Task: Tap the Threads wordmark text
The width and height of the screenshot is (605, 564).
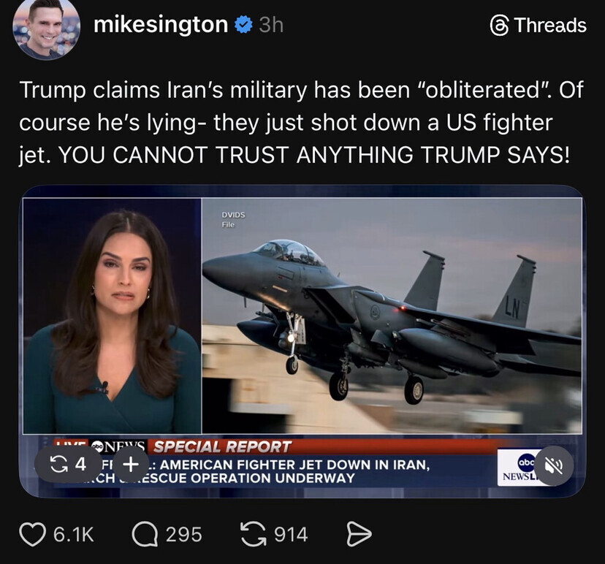Action: click(x=550, y=26)
